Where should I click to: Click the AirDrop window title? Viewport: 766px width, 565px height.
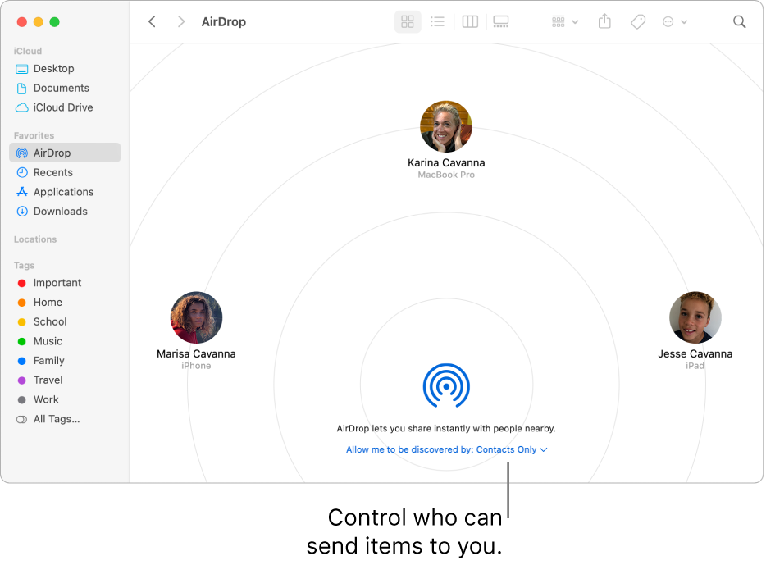click(224, 21)
